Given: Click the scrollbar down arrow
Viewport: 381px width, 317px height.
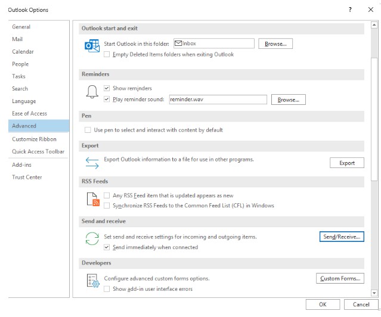Looking at the screenshot, I should pyautogui.click(x=374, y=293).
